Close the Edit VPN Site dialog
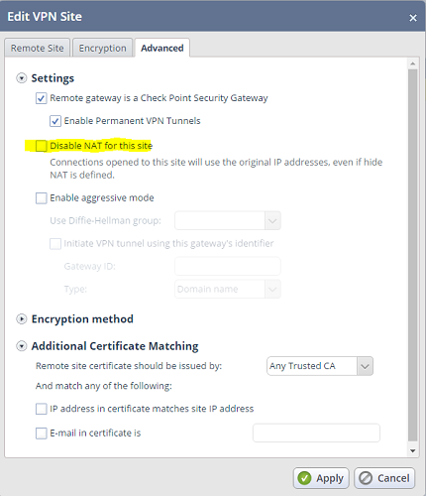426x496 pixels. 413,18
